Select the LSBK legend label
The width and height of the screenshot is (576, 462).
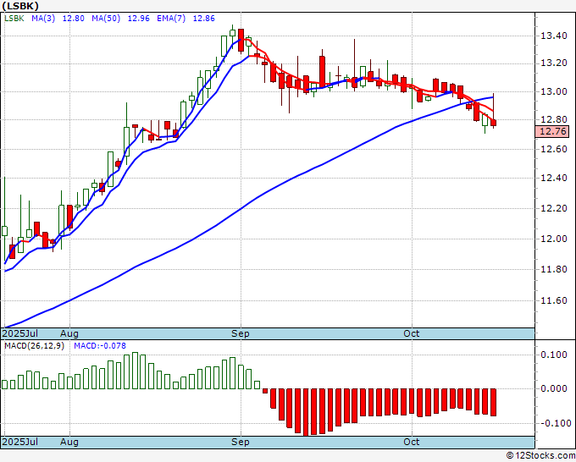point(14,19)
